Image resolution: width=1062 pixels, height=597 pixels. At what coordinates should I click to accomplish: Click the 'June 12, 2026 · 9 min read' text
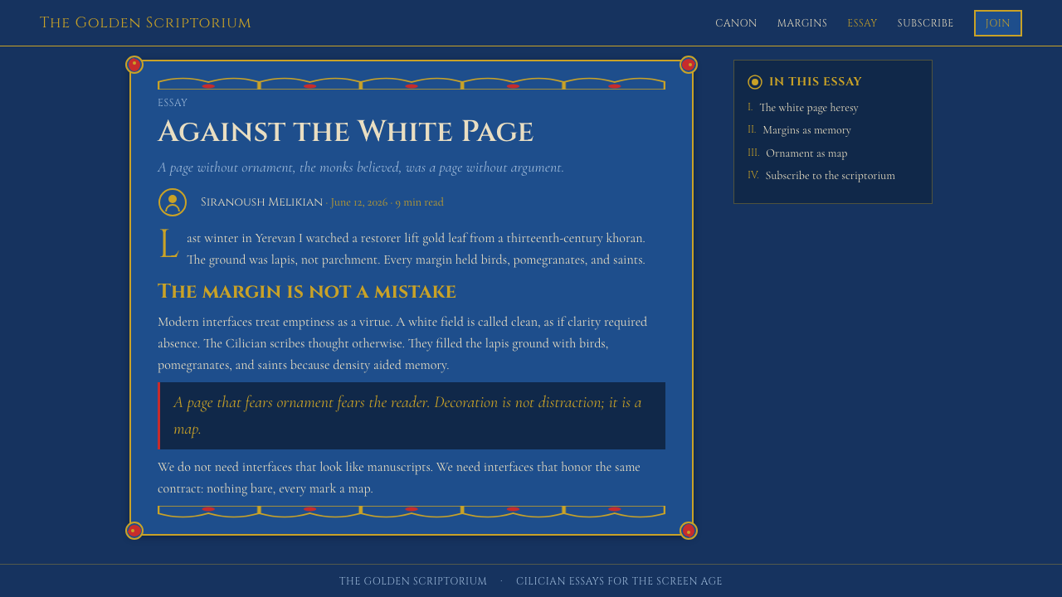387,202
